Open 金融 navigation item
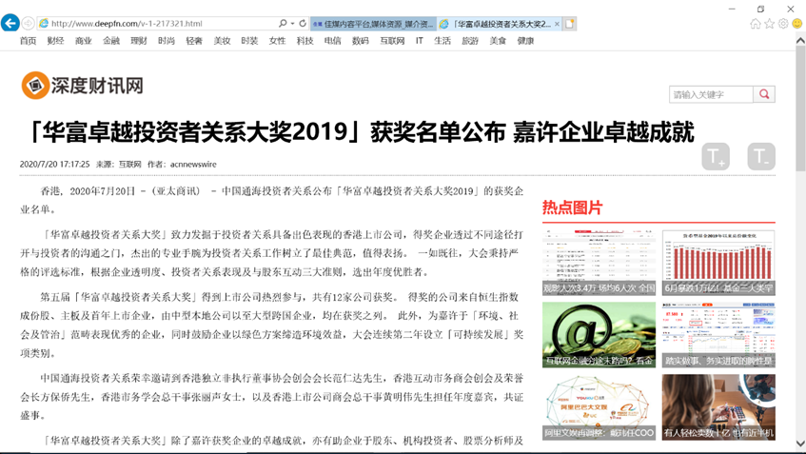The height and width of the screenshot is (454, 806). coord(111,41)
